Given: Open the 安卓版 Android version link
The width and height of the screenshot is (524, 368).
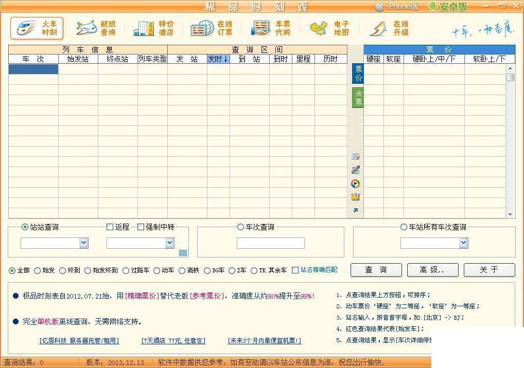Looking at the screenshot, I should [448, 6].
